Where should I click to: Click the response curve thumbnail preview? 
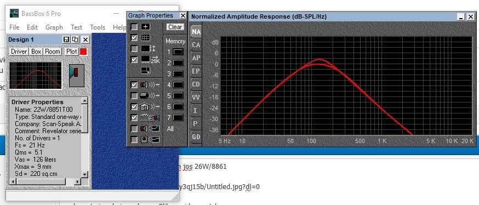click(36, 76)
